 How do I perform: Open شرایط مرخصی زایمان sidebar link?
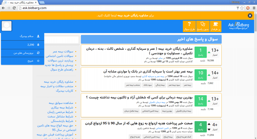pyautogui.click(x=60, y=112)
